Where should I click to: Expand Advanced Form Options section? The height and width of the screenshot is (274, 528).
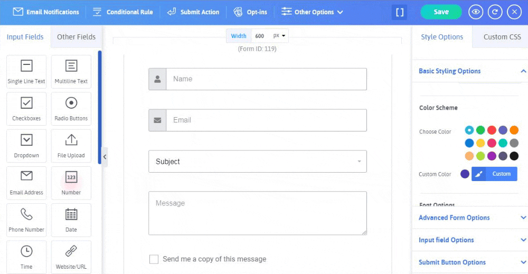(470, 218)
